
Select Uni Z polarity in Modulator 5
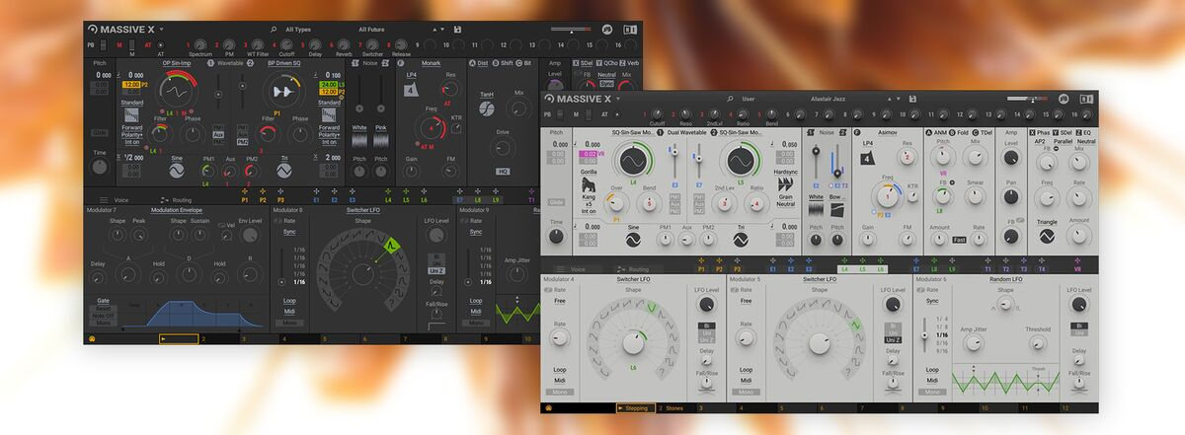pos(892,340)
